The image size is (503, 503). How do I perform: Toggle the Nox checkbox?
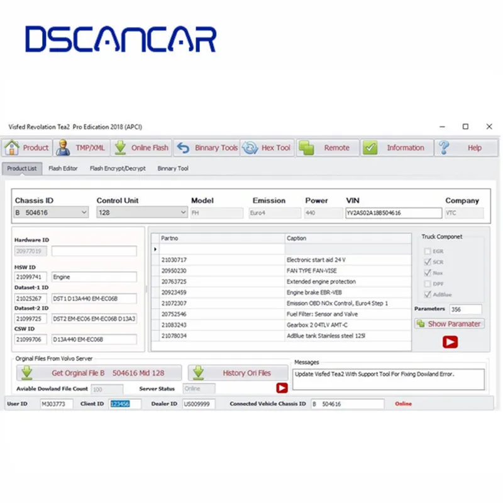(428, 273)
